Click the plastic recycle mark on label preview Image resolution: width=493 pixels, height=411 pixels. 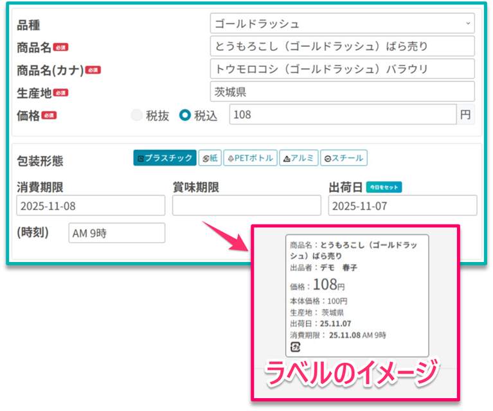click(x=295, y=347)
